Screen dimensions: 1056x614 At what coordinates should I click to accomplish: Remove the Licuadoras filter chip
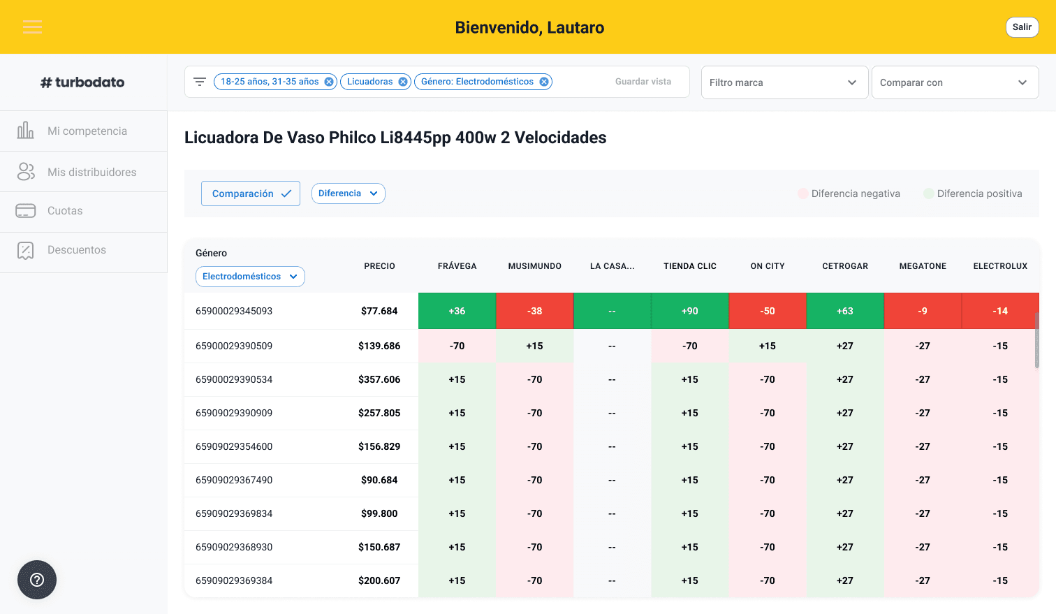point(403,82)
